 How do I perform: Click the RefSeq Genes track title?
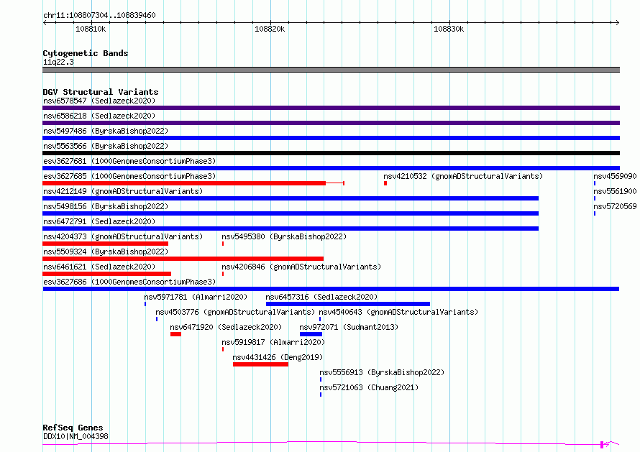coord(73,428)
